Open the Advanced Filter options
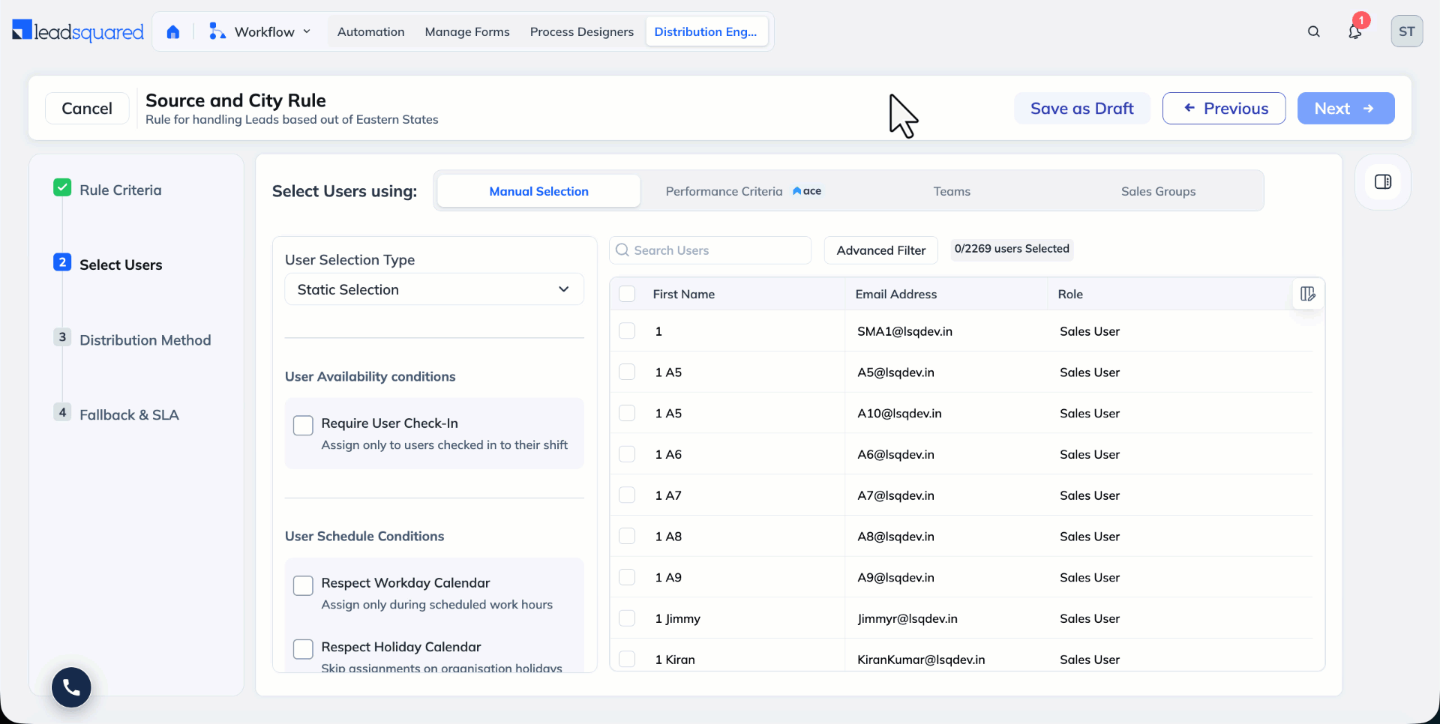The width and height of the screenshot is (1440, 724). click(881, 250)
